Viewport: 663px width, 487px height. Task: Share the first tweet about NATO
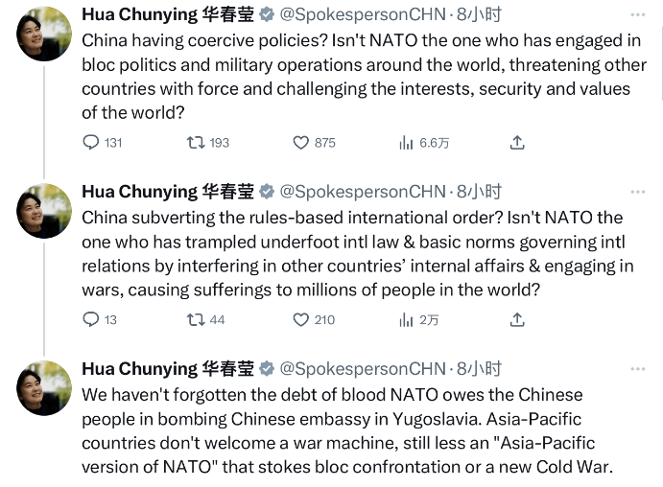click(517, 142)
